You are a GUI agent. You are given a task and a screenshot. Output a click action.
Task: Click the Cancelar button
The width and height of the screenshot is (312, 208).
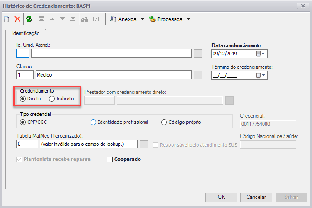click(x=256, y=197)
